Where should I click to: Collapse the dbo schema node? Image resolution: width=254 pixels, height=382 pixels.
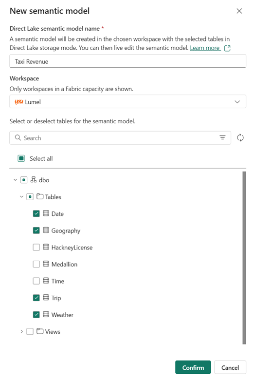click(15, 180)
